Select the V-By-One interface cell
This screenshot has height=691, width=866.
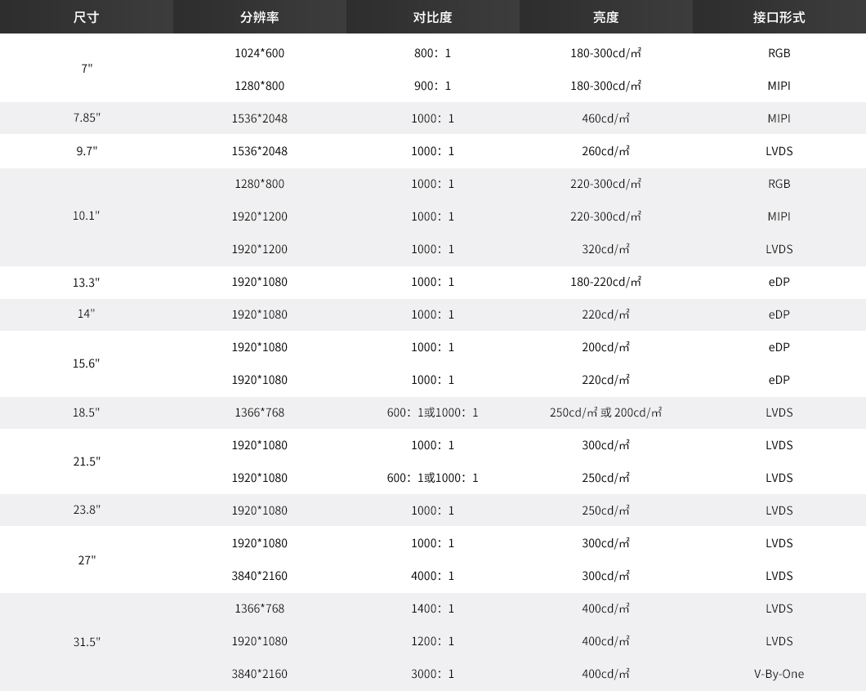point(779,674)
